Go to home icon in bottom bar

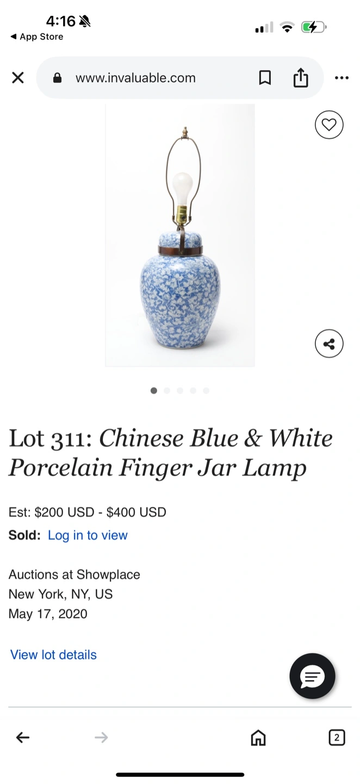click(258, 738)
